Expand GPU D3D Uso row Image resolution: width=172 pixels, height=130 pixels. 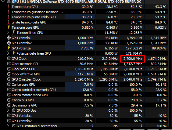click(x=8, y=110)
